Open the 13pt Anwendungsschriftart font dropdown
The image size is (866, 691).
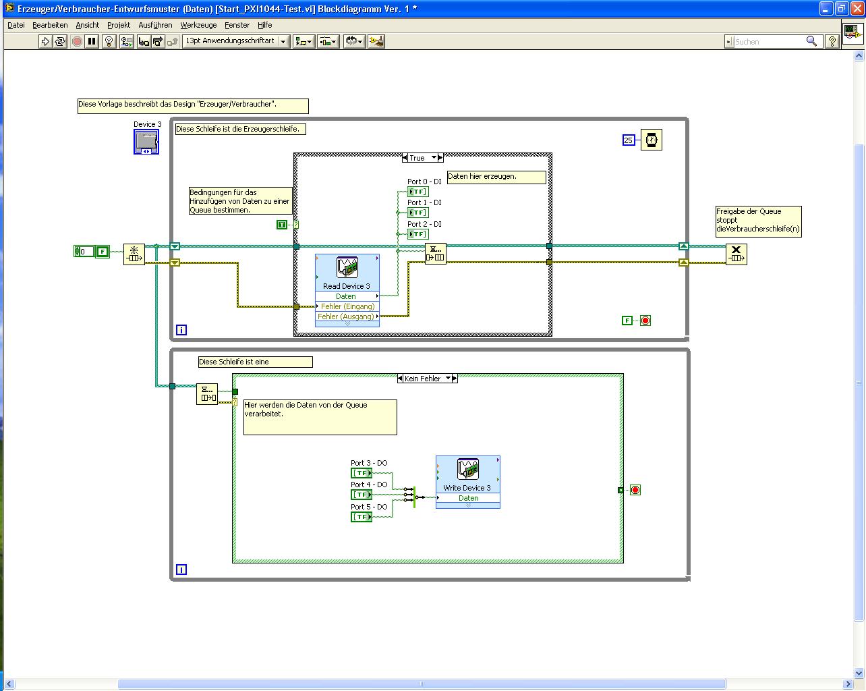[x=235, y=41]
